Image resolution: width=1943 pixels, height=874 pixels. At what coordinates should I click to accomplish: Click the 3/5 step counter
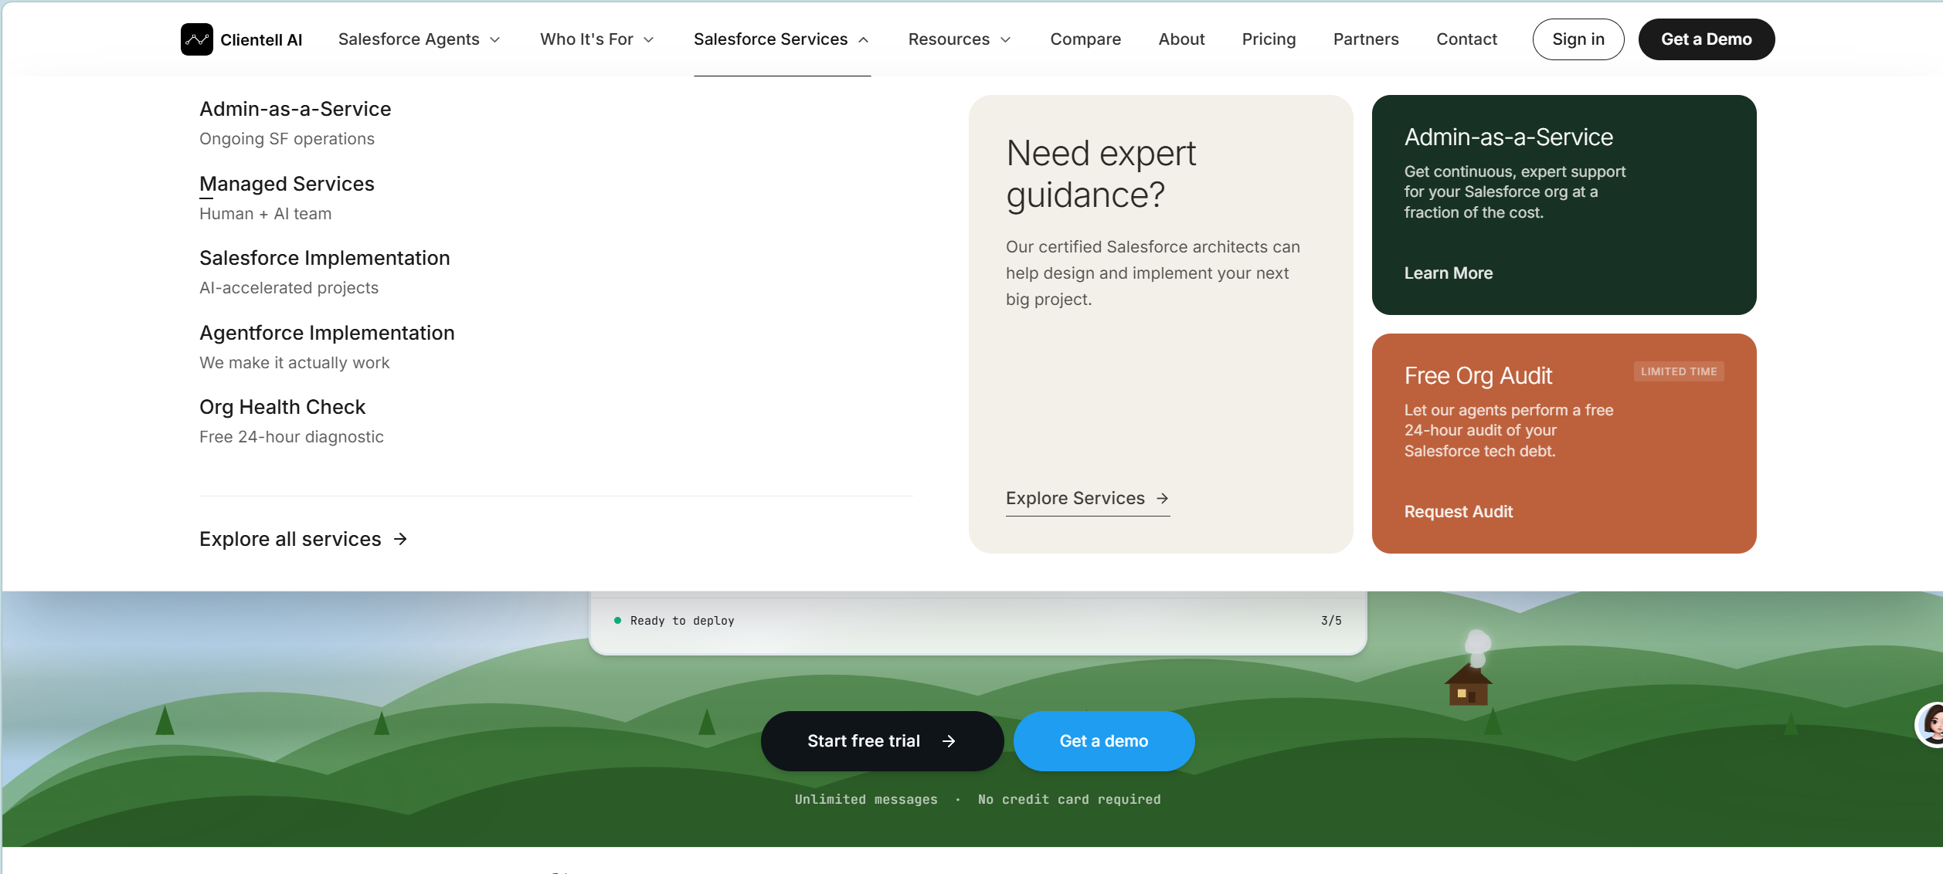pos(1331,621)
